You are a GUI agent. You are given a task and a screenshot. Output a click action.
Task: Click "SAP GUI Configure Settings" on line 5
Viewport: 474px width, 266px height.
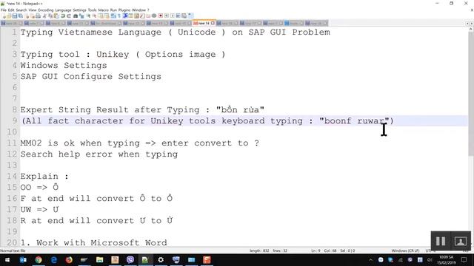pos(91,77)
